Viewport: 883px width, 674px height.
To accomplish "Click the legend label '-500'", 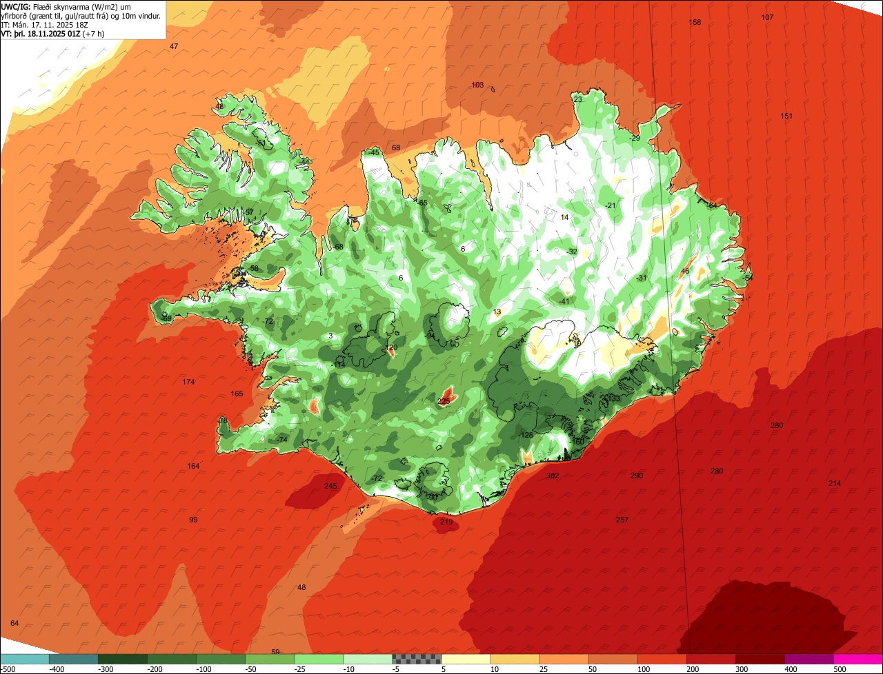I will [x=8, y=669].
